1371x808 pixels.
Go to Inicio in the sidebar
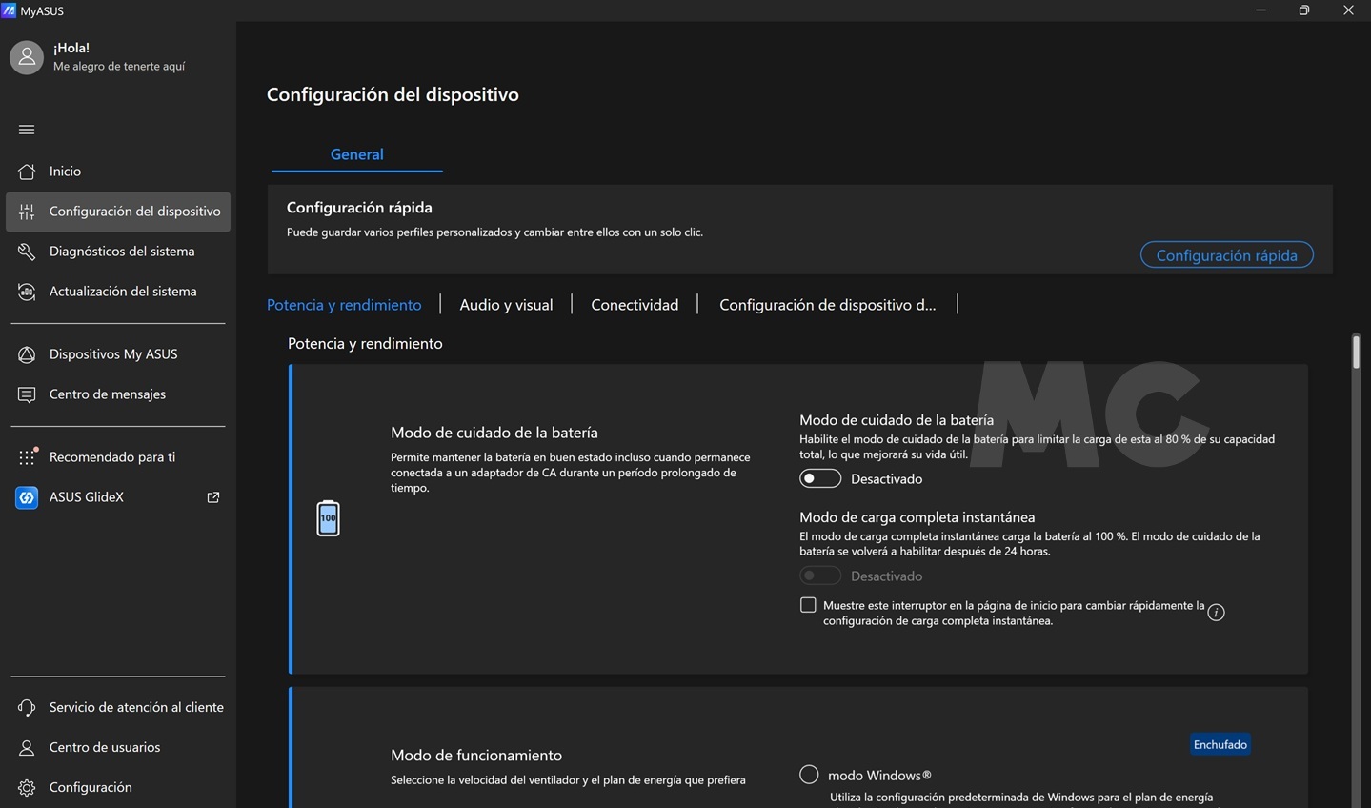[x=118, y=172]
